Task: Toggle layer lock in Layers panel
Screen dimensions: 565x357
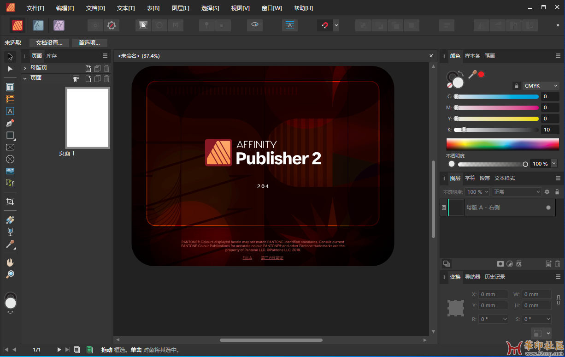Action: 557,192
